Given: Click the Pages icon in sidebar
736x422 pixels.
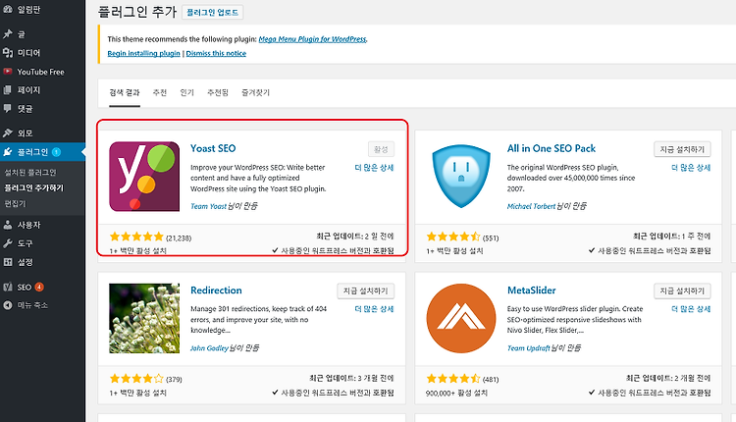Looking at the screenshot, I should point(8,89).
